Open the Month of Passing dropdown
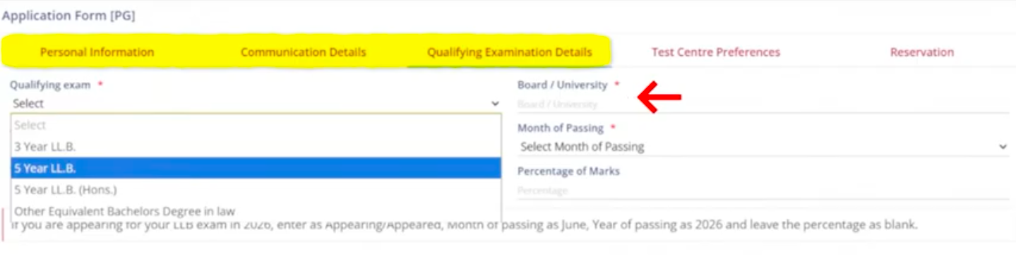Screen dimensions: 1016x259 [763, 147]
